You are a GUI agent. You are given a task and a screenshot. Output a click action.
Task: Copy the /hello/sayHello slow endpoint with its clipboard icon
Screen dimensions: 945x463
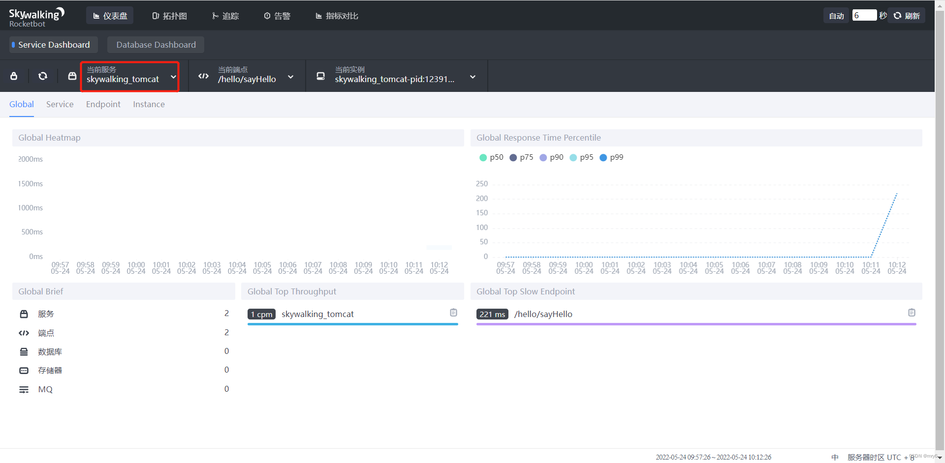(x=912, y=313)
